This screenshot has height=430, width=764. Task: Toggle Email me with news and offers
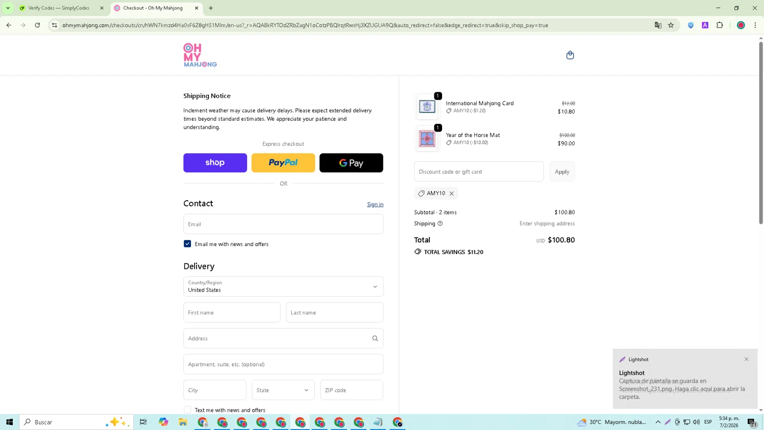coord(187,244)
